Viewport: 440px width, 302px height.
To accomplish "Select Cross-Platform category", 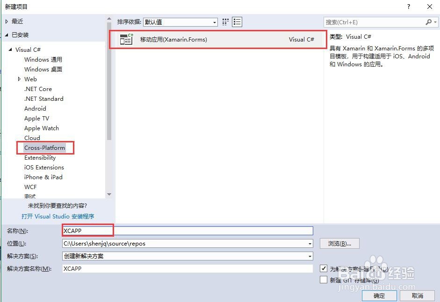I will tap(44, 147).
